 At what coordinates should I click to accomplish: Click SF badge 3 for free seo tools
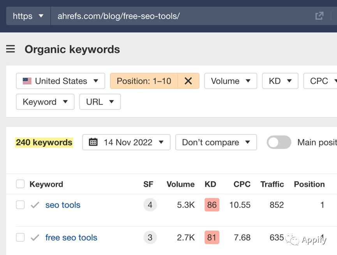(150, 238)
